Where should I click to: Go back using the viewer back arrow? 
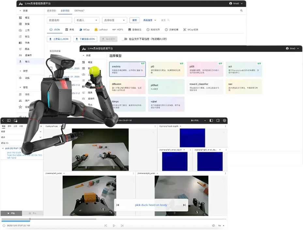click(x=3, y=120)
